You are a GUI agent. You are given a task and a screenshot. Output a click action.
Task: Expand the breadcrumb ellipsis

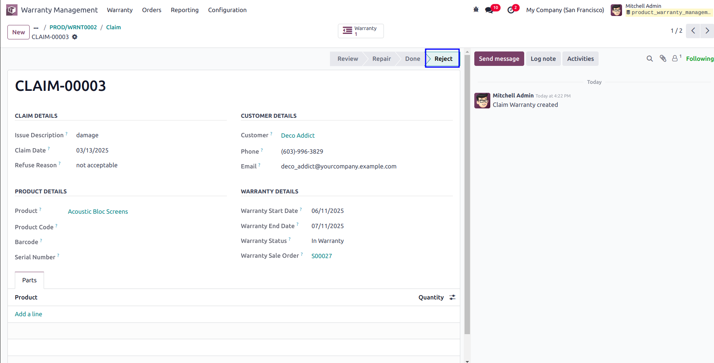[36, 28]
